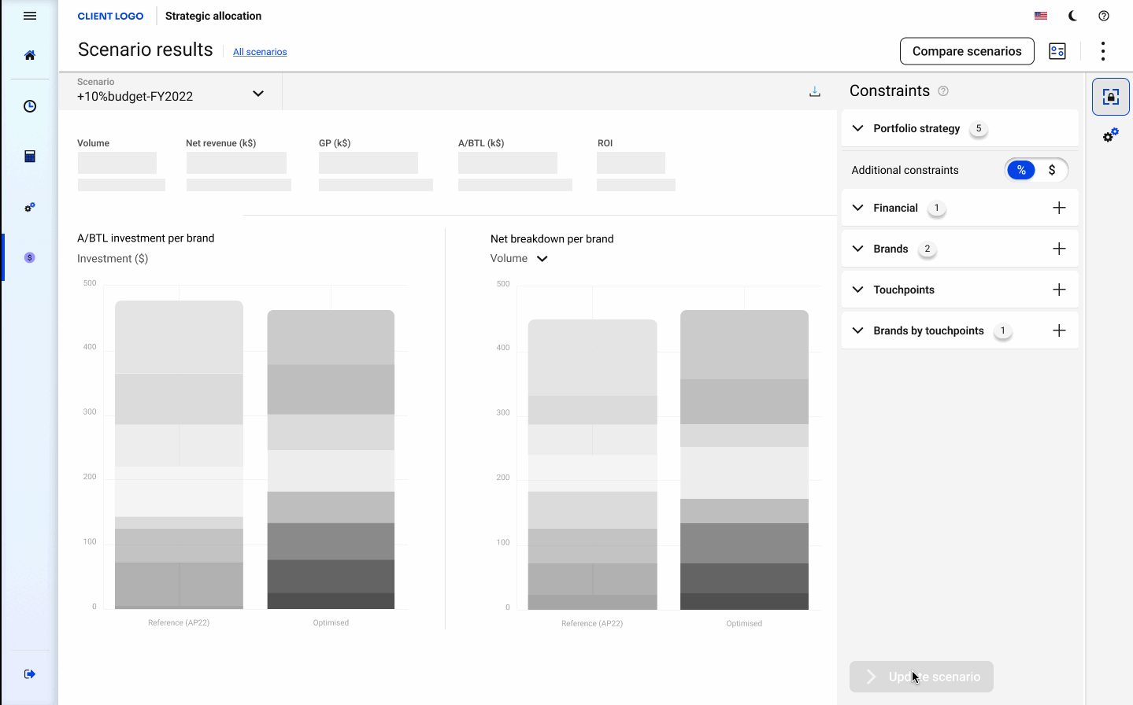Open the hamburger menu in the sidebar

(30, 16)
